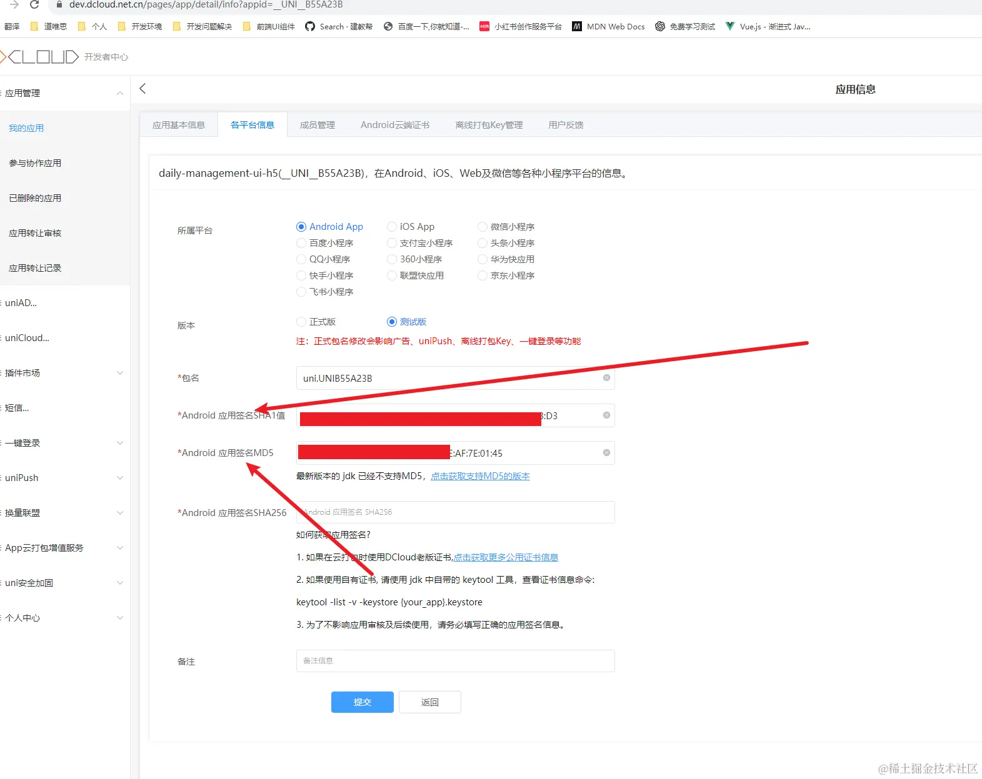Open the 开发问题解决 bookmark folder

[202, 26]
